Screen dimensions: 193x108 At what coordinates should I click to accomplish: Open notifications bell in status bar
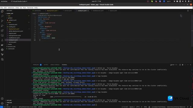[191, 107]
